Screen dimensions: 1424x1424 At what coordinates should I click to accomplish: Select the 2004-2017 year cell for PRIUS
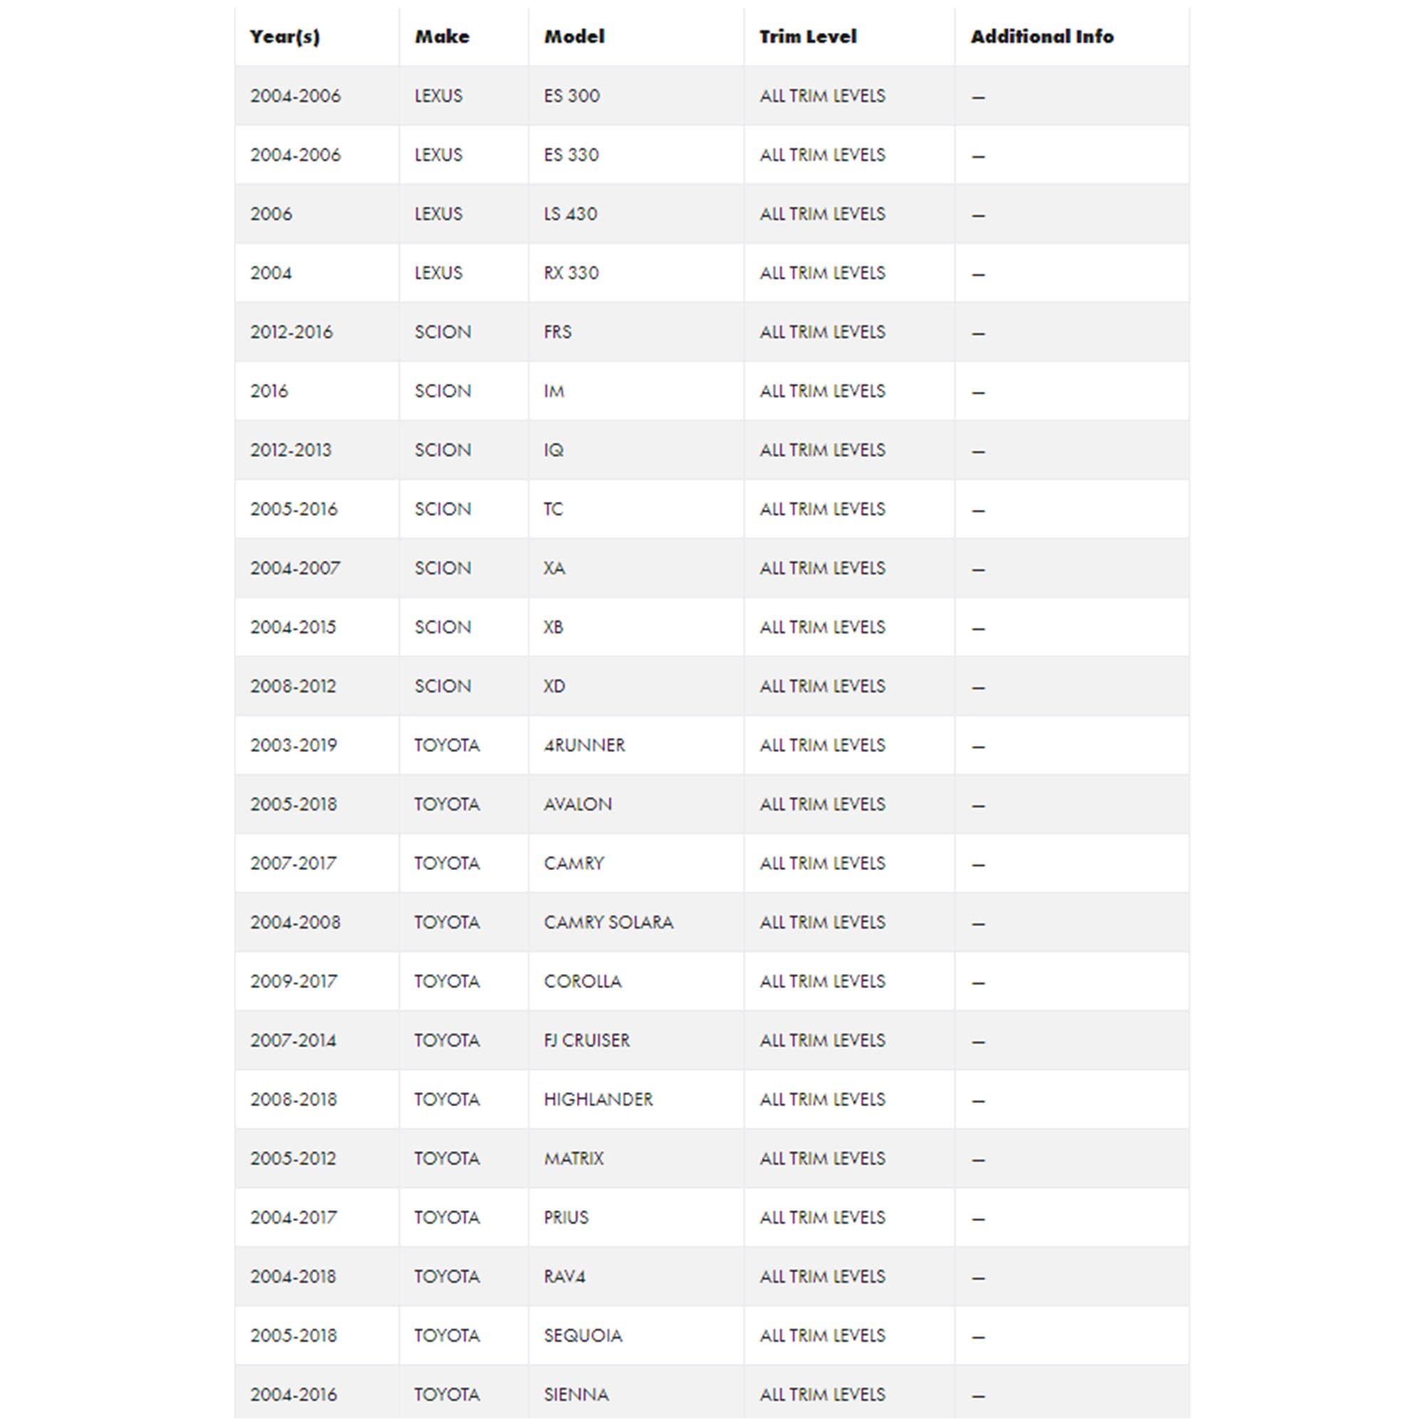293,1217
